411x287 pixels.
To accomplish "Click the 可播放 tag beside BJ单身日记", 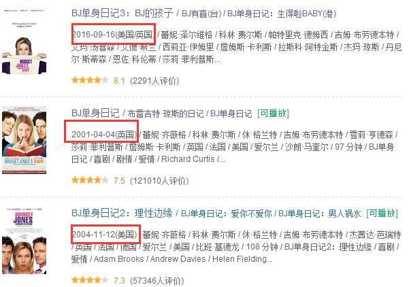I will tap(273, 113).
